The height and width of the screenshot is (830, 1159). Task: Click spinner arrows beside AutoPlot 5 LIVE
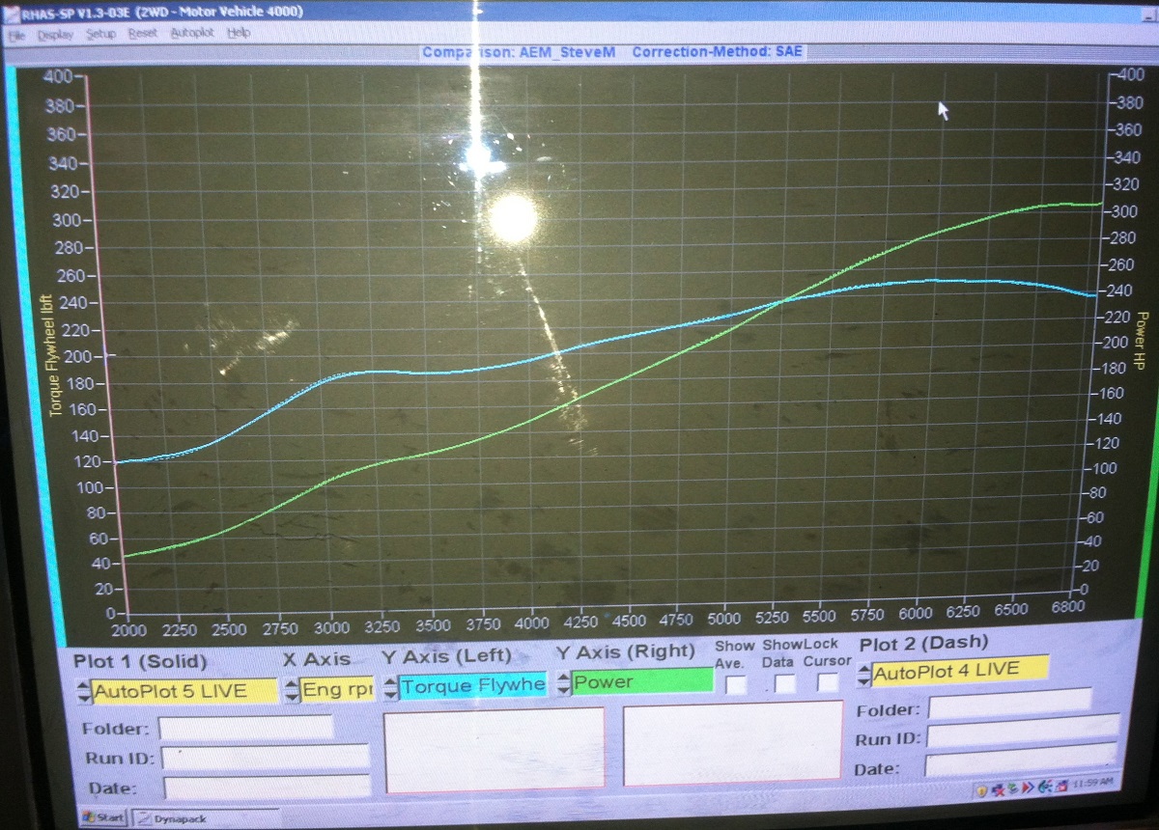coord(84,691)
